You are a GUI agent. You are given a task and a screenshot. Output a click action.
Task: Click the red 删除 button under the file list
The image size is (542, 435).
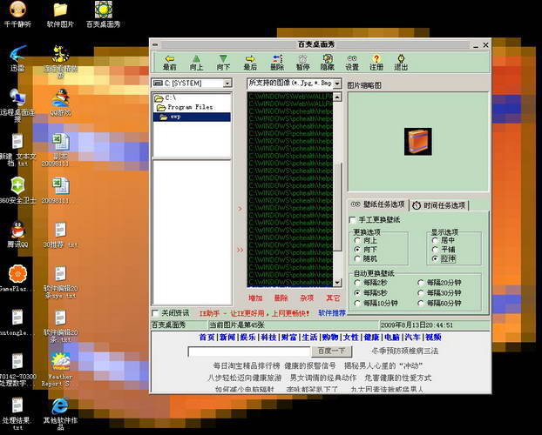point(281,298)
